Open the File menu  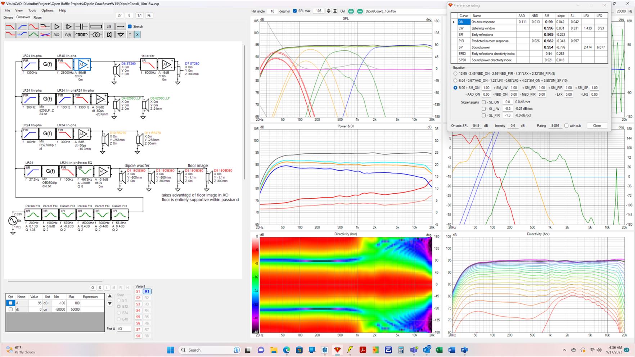(7, 10)
